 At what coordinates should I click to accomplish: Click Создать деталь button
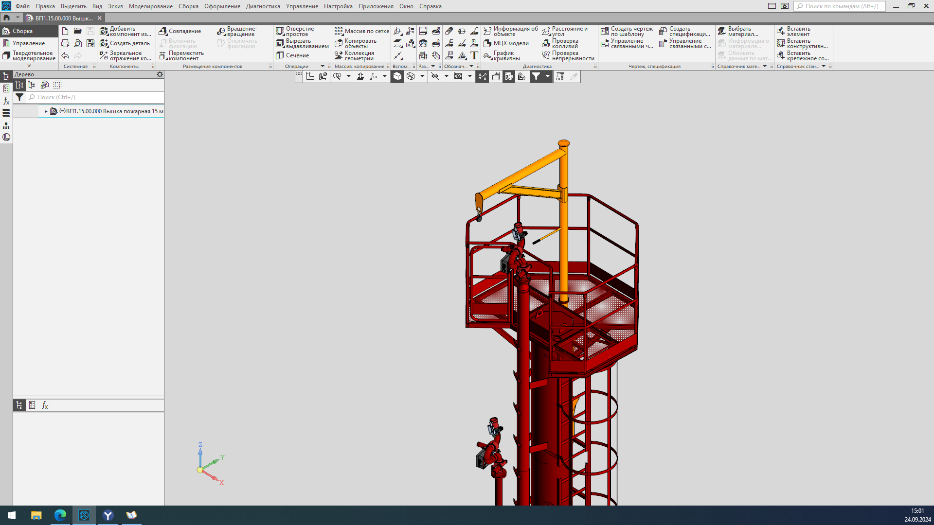tap(126, 43)
